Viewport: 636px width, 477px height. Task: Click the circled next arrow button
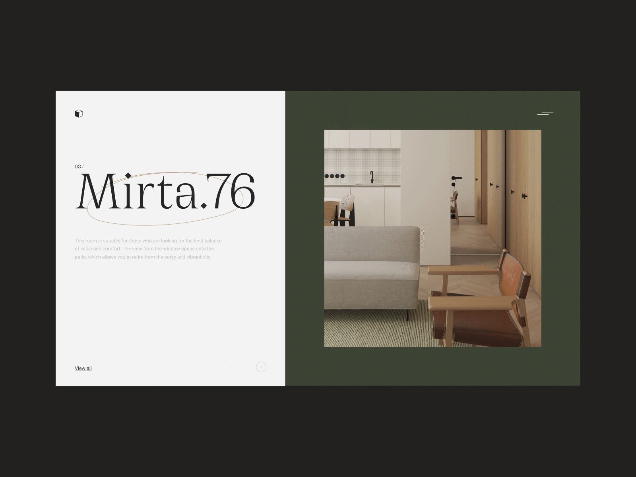pyautogui.click(x=261, y=367)
